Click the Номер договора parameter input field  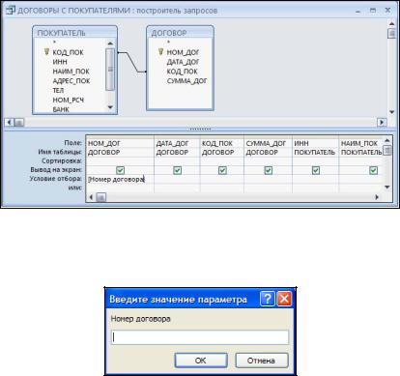200,337
